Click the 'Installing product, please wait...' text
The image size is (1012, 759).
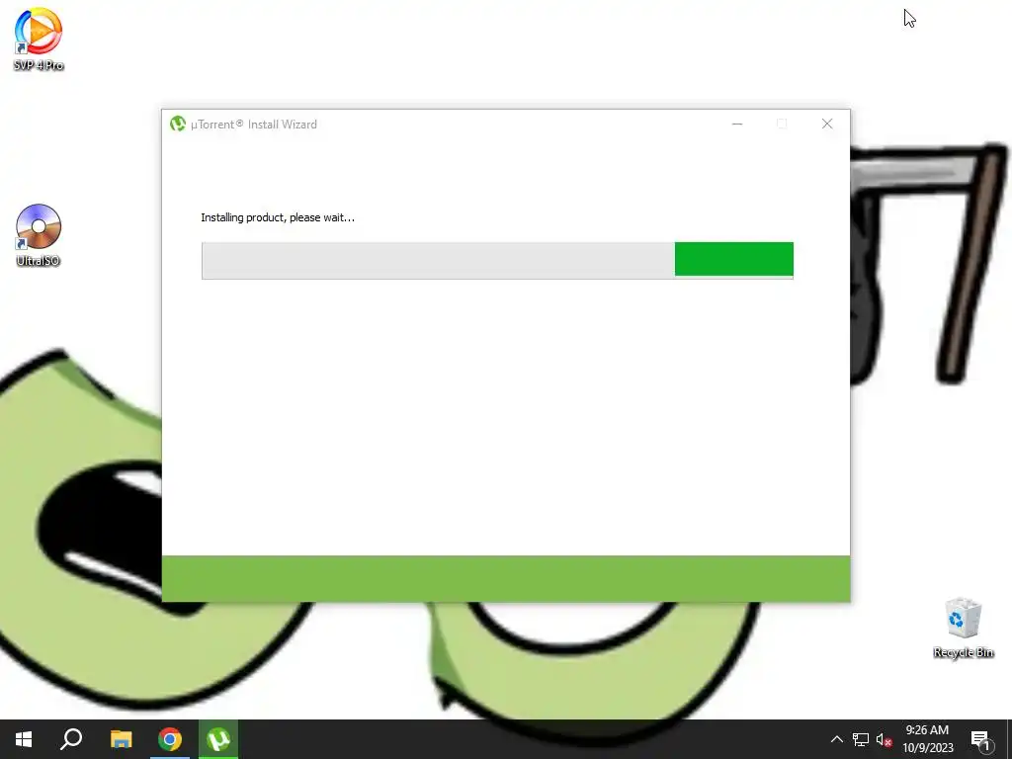click(278, 217)
